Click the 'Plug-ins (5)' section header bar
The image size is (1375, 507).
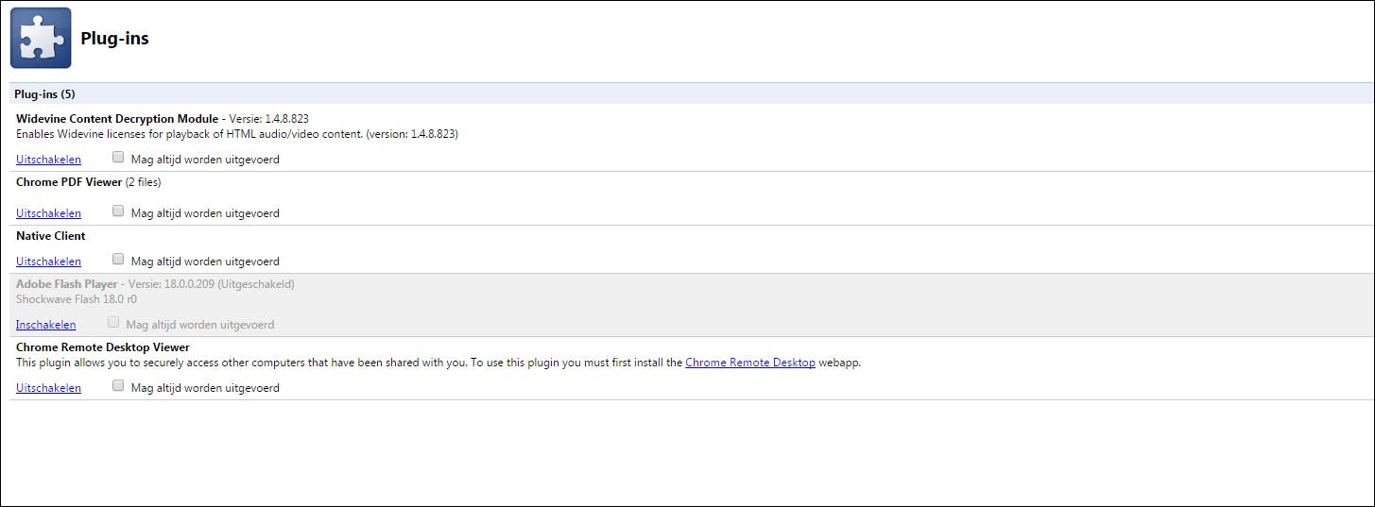(x=44, y=93)
